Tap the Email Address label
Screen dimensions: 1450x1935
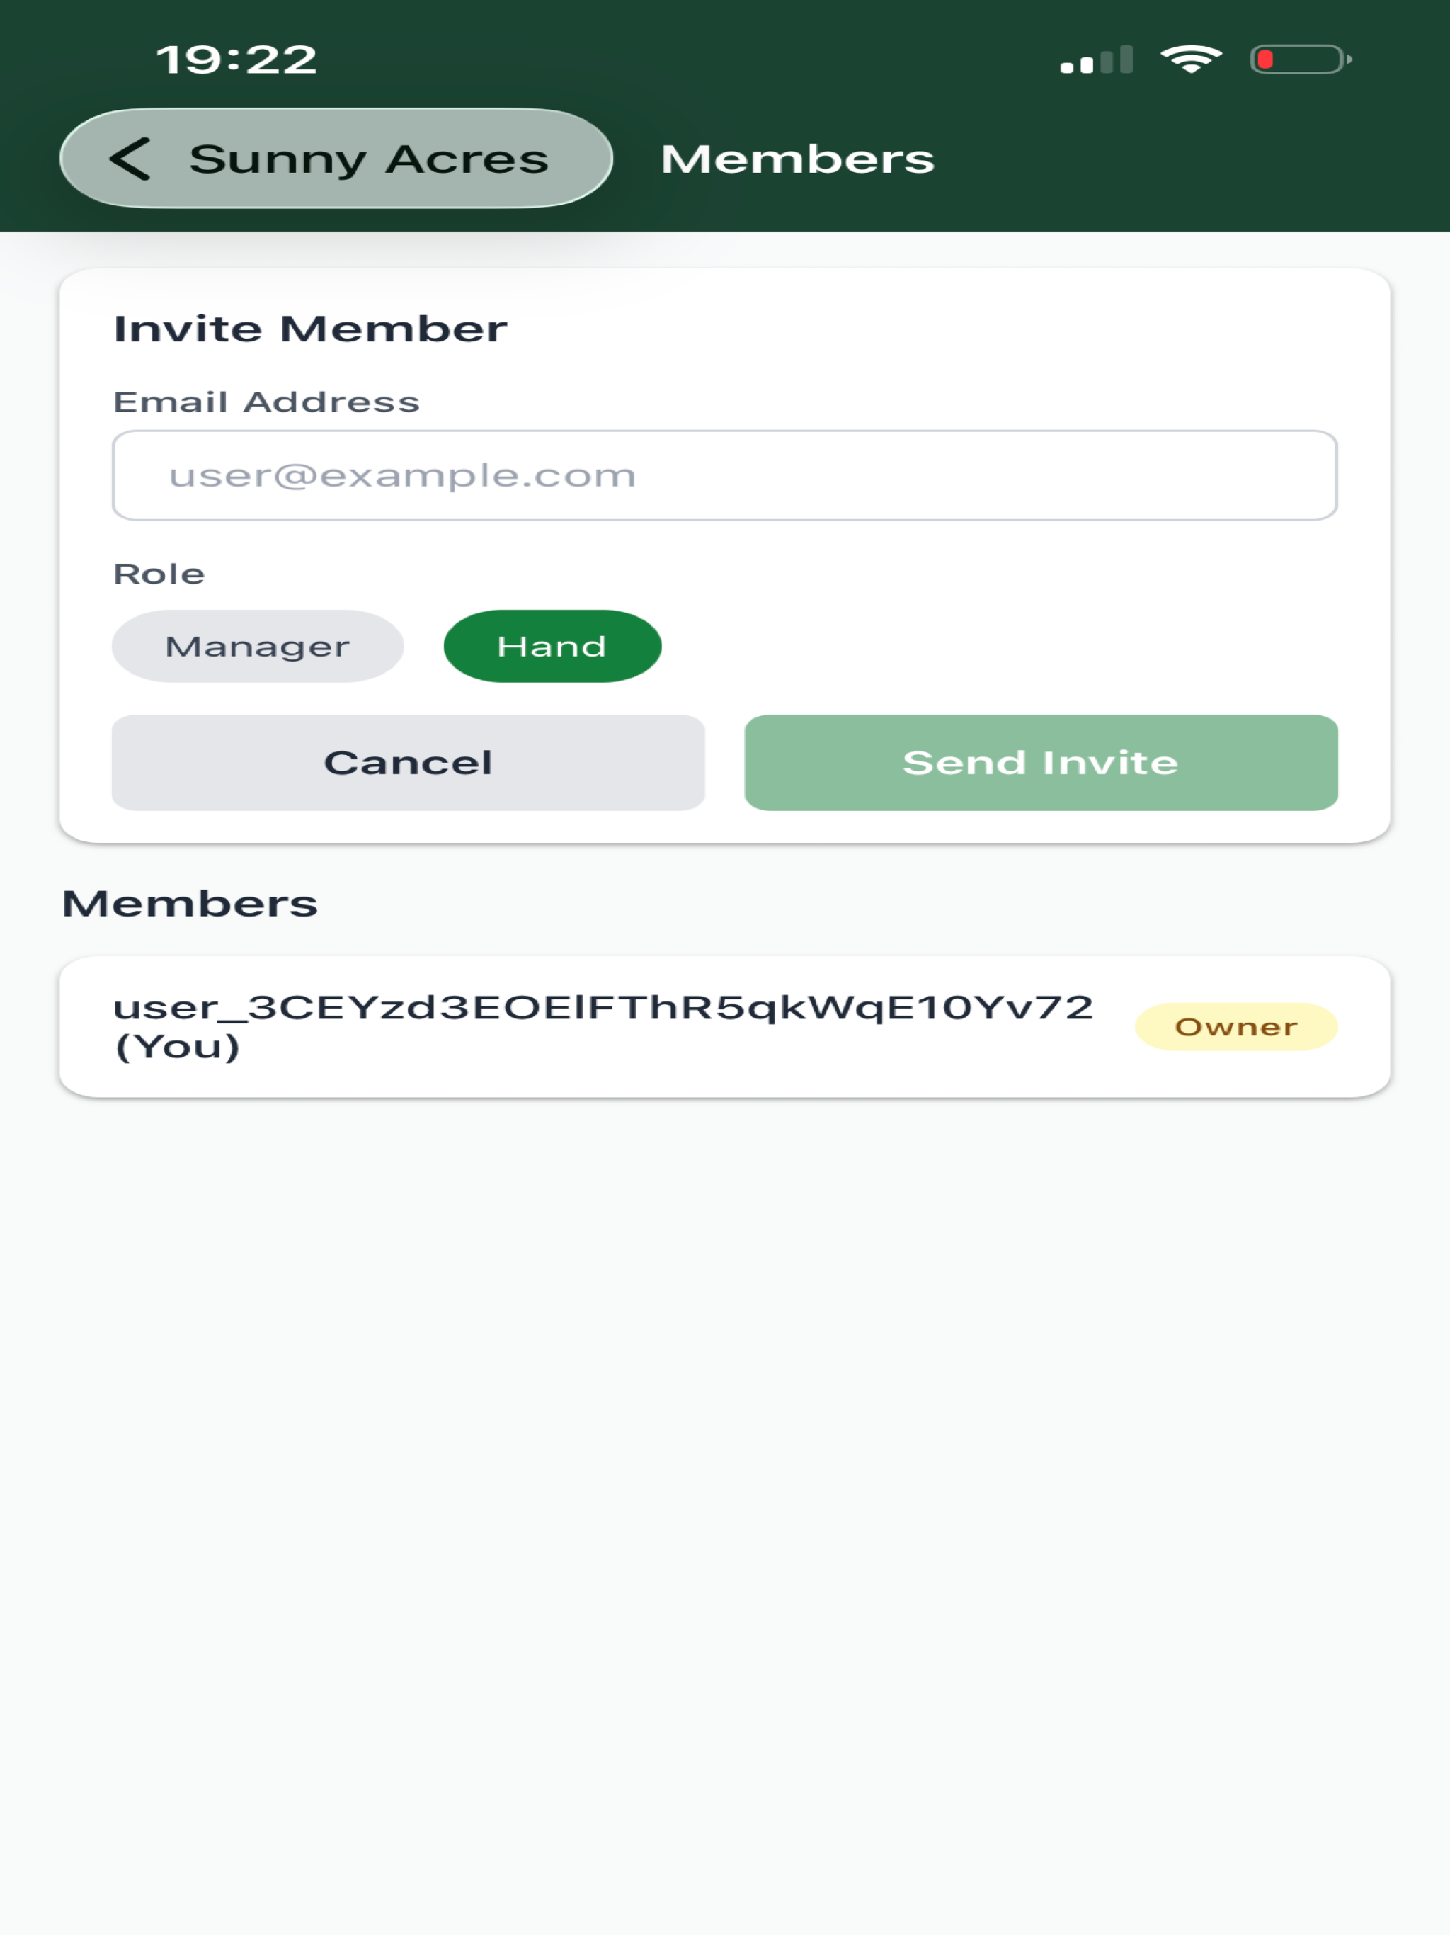pos(267,402)
